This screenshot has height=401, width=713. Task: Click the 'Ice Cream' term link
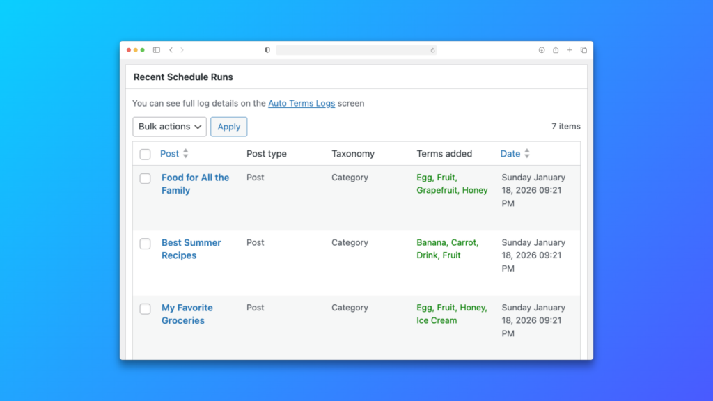[436, 321]
